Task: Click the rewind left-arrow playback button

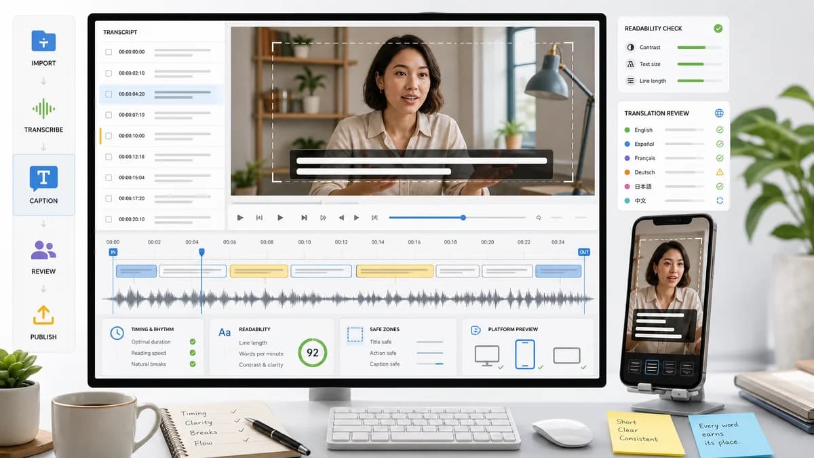Action: (x=341, y=218)
